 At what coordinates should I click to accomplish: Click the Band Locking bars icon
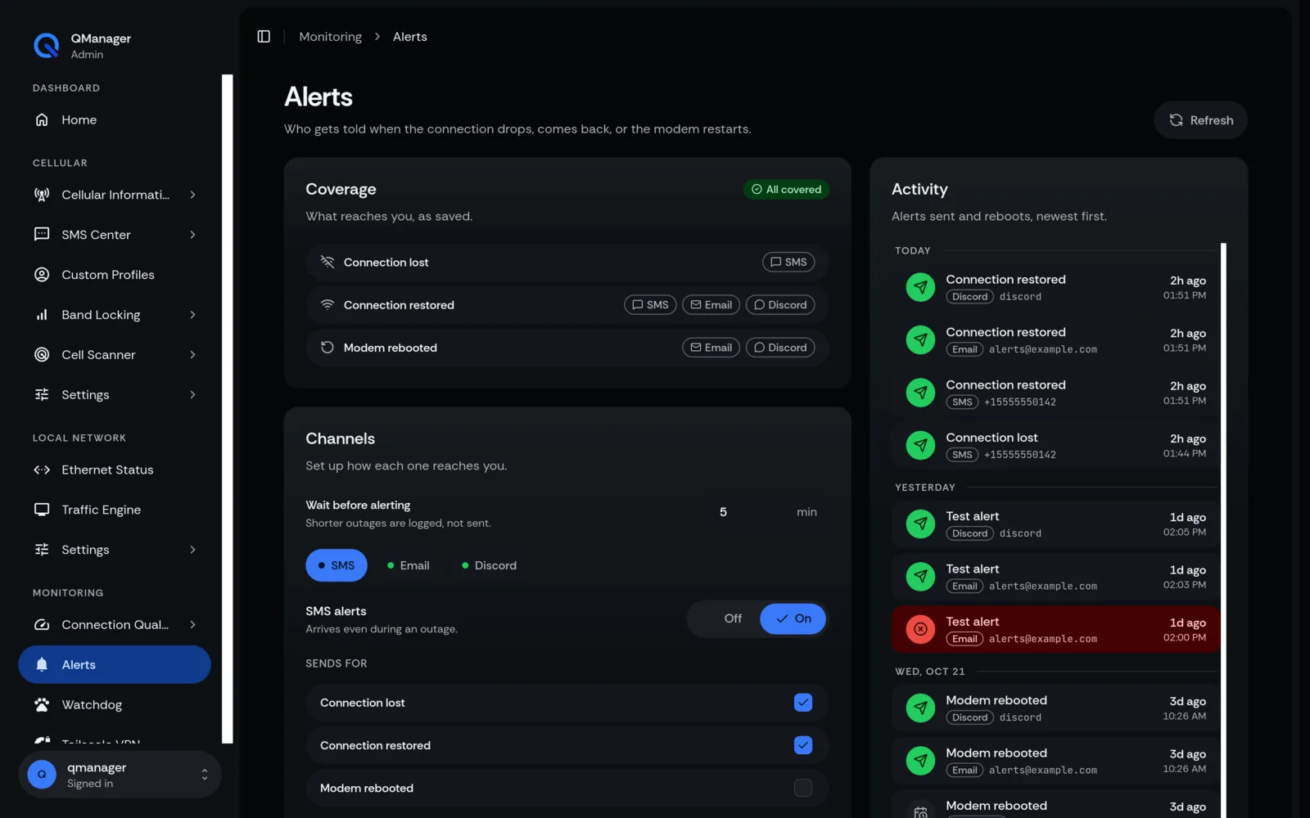point(42,315)
